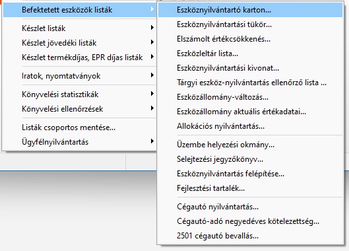Open the Készlet listák submenu
Viewport: 349px width, 251px height.
80,28
